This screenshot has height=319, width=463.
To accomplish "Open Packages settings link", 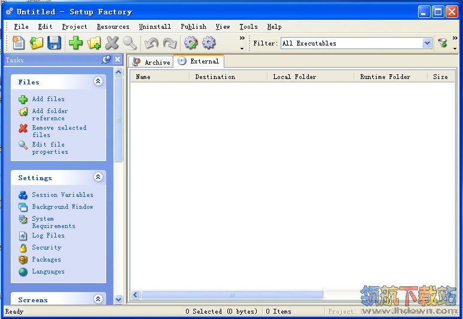I will 46,260.
